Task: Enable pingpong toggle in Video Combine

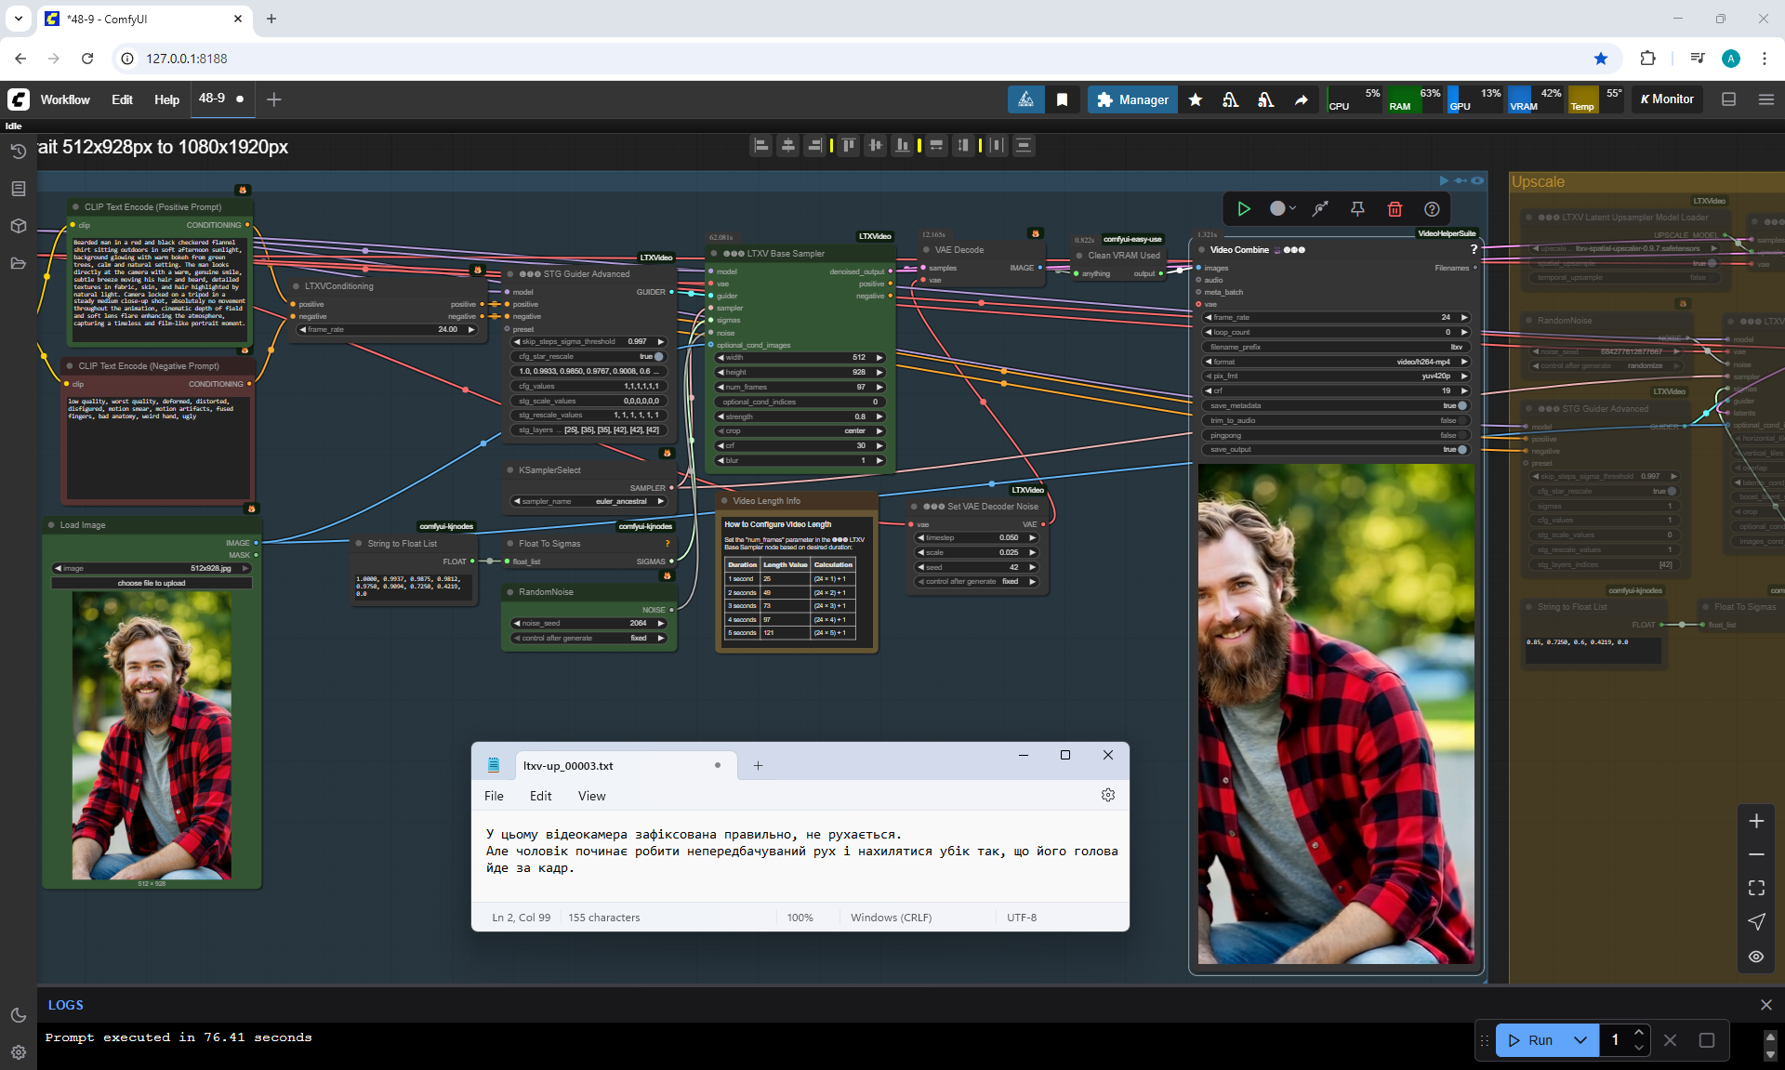Action: [x=1461, y=435]
